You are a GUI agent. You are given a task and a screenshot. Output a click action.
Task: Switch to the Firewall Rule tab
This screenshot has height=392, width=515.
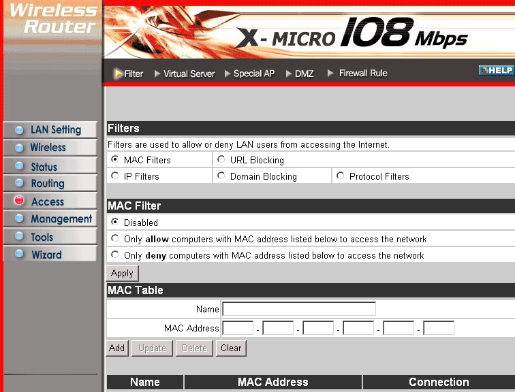click(x=363, y=73)
